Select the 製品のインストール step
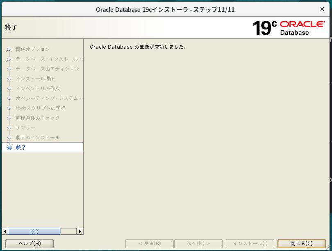The width and height of the screenshot is (332, 251). (38, 138)
